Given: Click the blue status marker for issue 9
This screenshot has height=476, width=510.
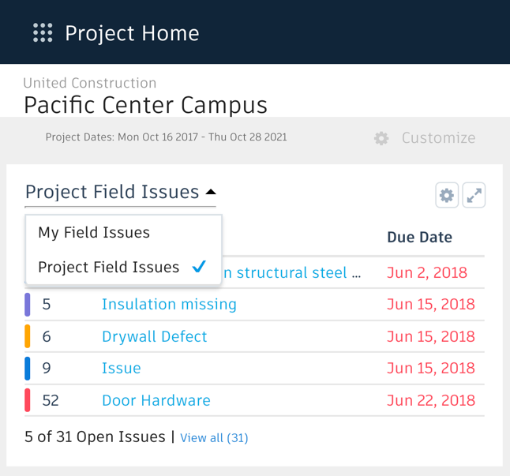Looking at the screenshot, I should tap(28, 368).
